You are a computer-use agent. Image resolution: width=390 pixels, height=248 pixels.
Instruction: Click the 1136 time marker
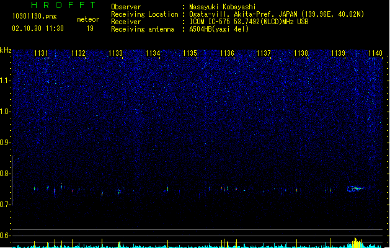point(228,53)
